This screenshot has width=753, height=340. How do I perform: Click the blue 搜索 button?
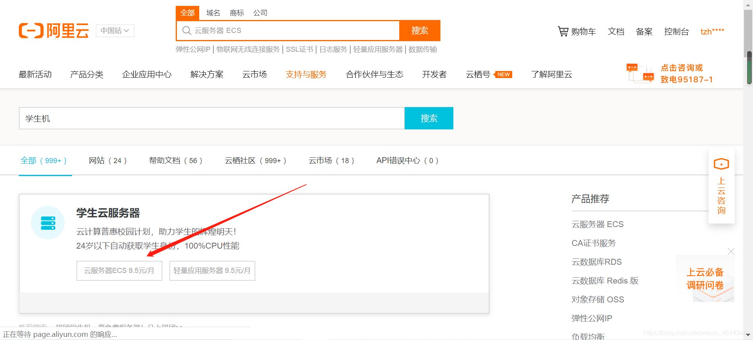click(x=429, y=118)
